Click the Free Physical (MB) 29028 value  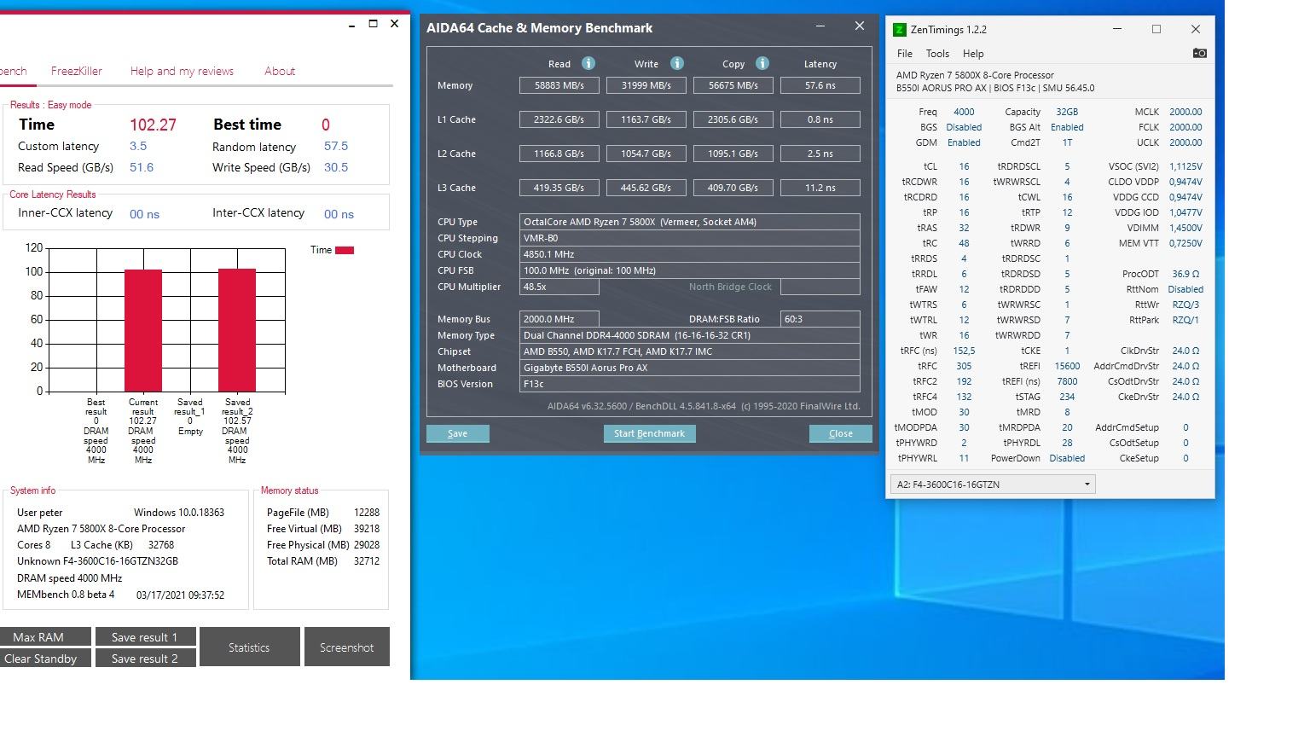point(367,545)
